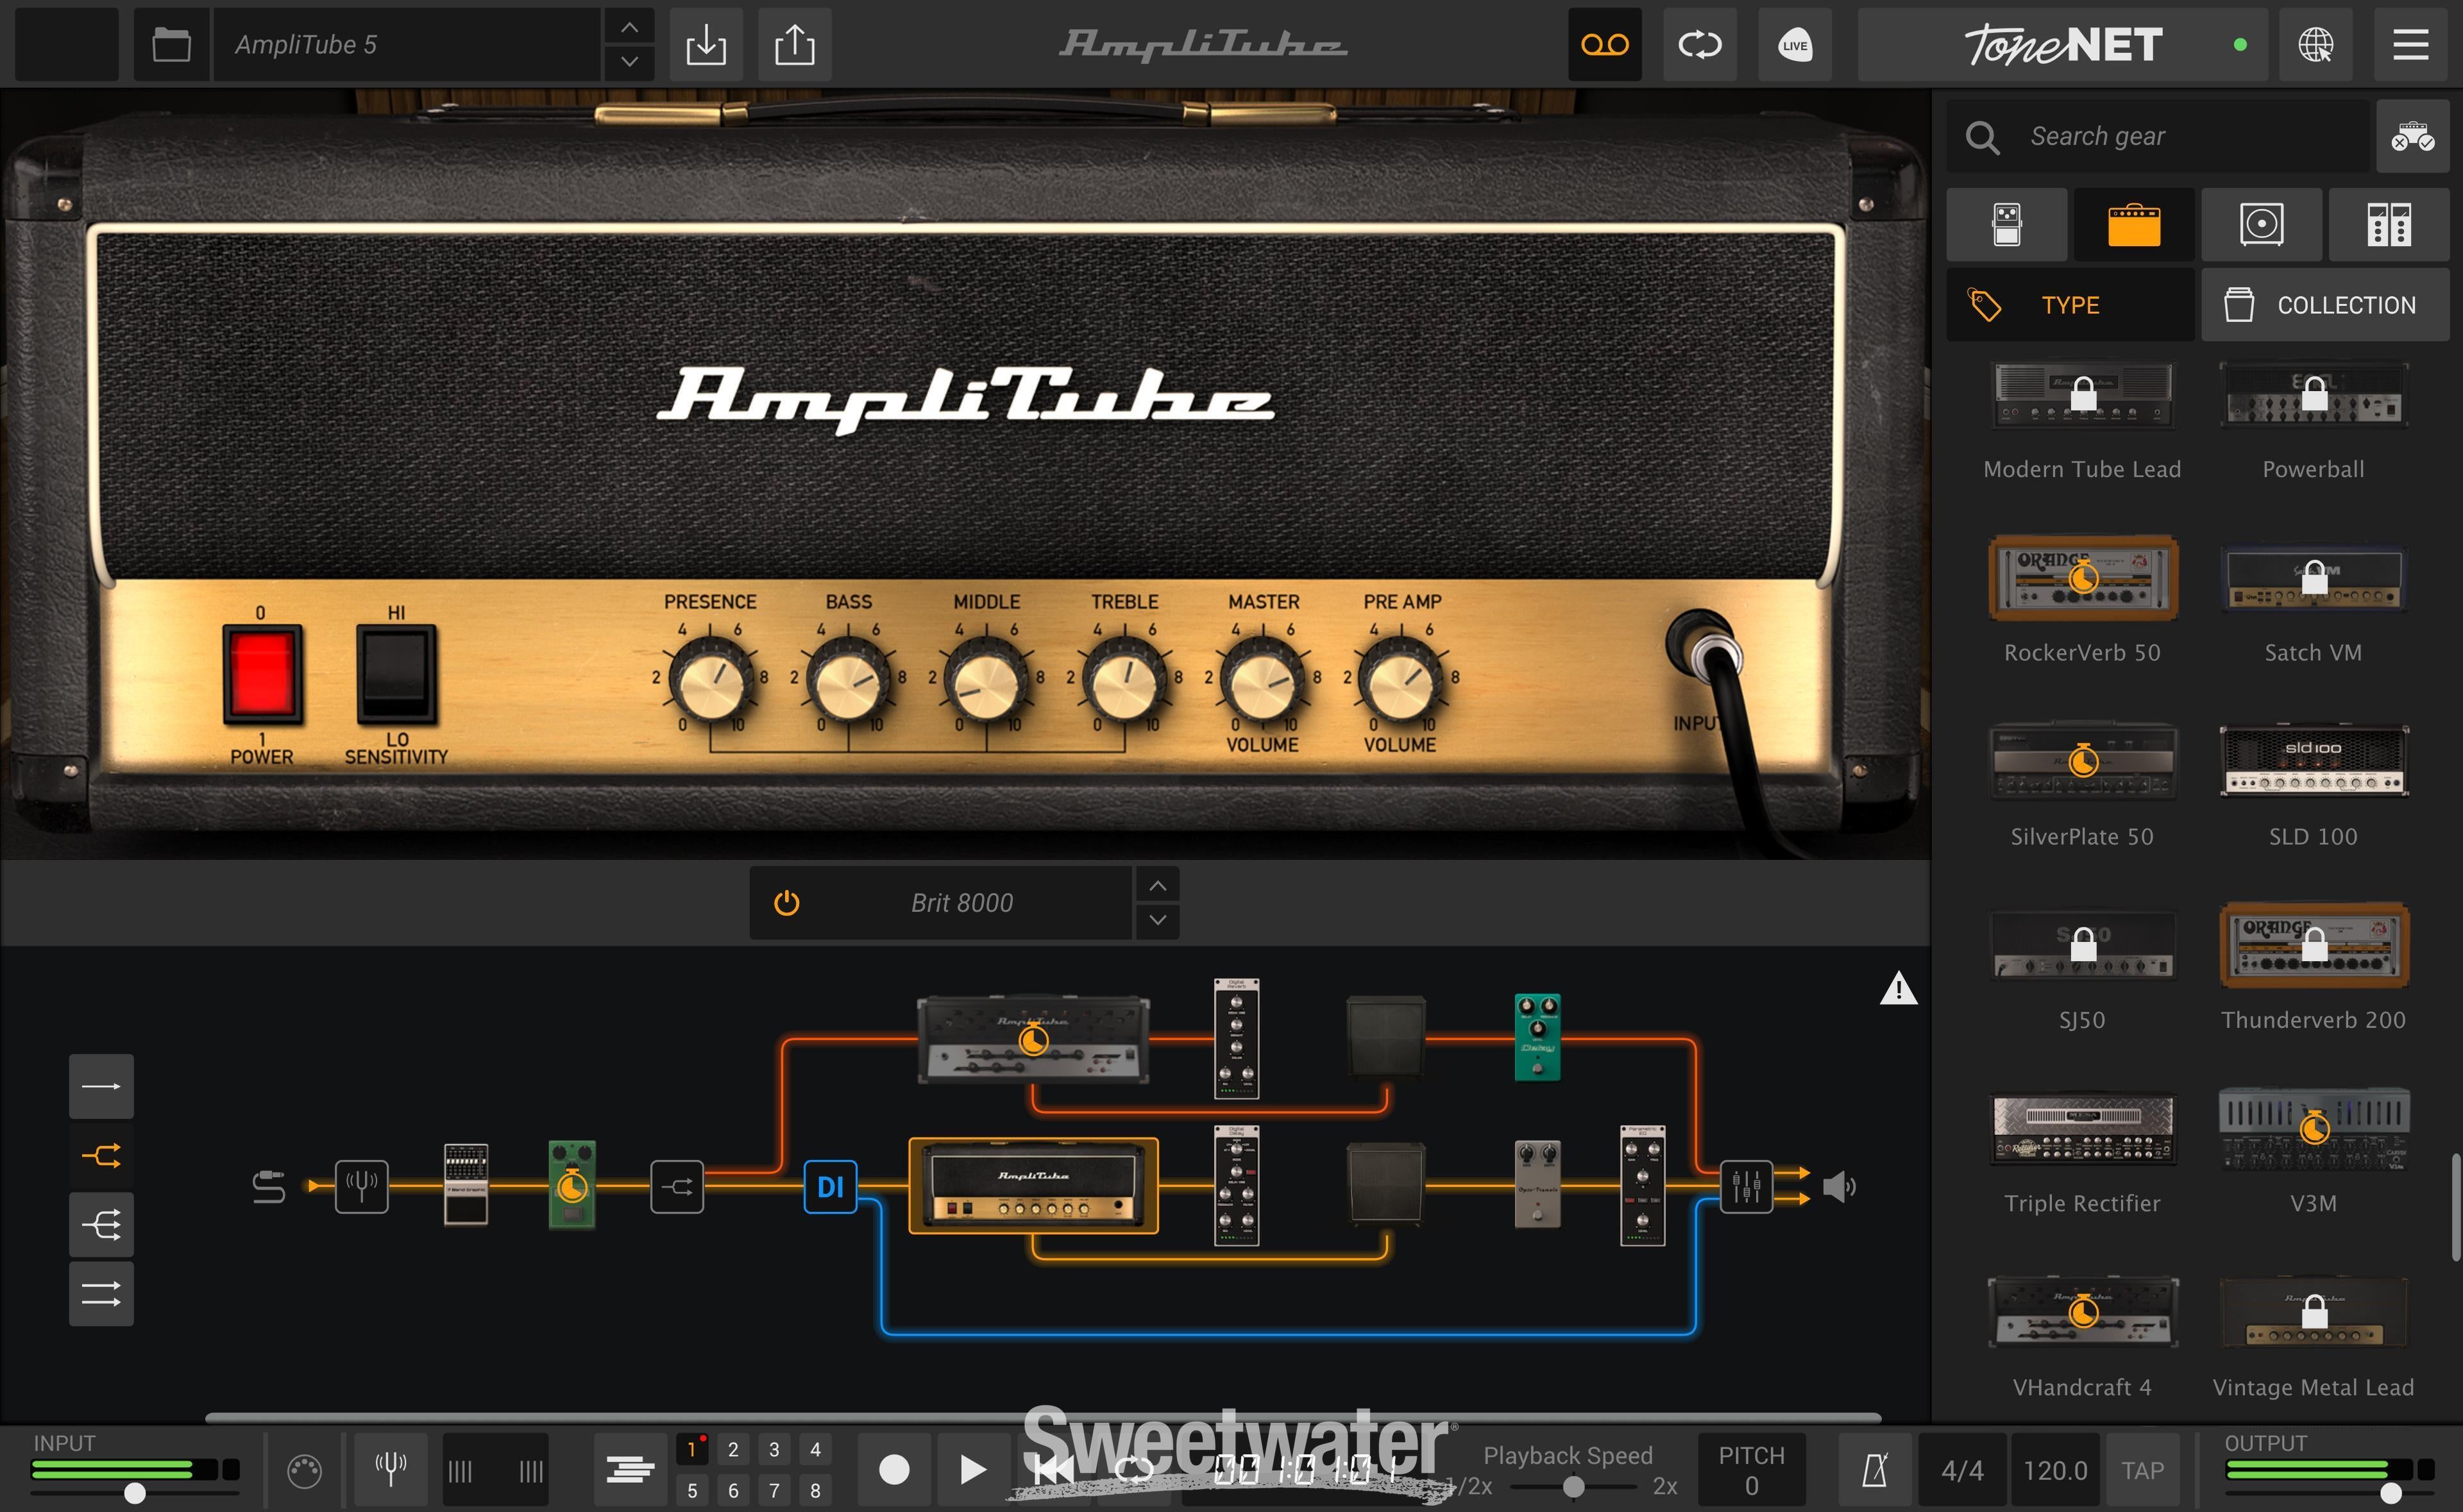Click the TAP tempo button
Image resolution: width=2463 pixels, height=1512 pixels.
pyautogui.click(x=2142, y=1470)
